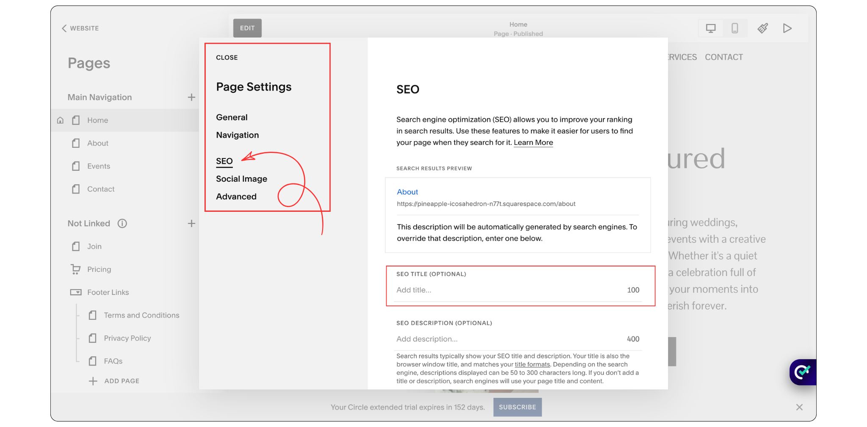Click CONTACT in site navigation
This screenshot has width=867, height=427.
click(x=724, y=57)
